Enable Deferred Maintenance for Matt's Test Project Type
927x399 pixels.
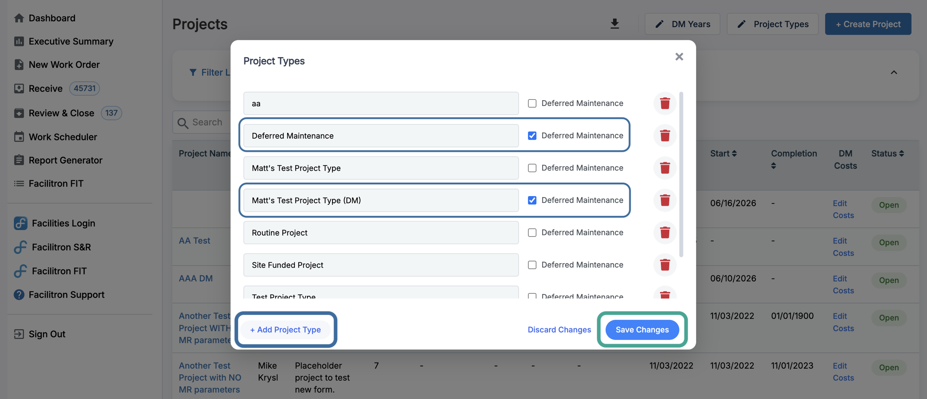[532, 168]
